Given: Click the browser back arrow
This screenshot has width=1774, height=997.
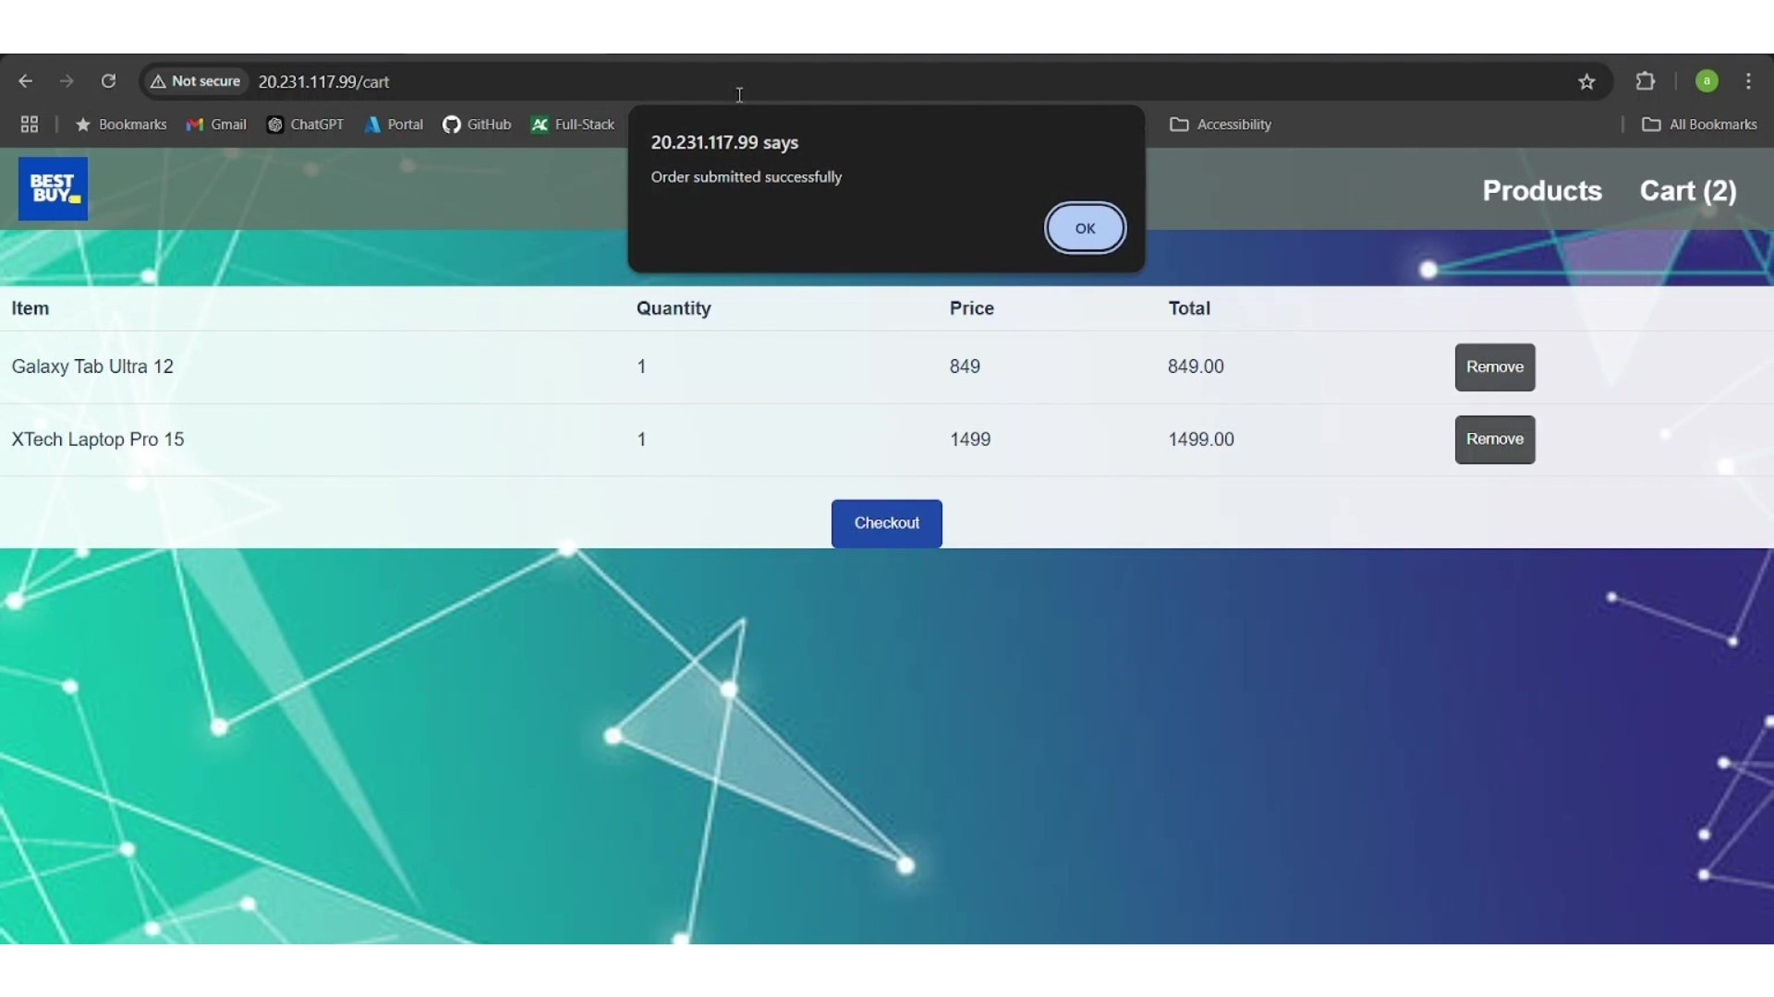Looking at the screenshot, I should coord(26,81).
